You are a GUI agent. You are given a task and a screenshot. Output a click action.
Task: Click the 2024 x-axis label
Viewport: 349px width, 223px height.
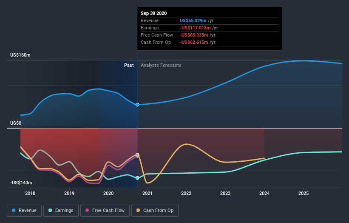(x=264, y=193)
